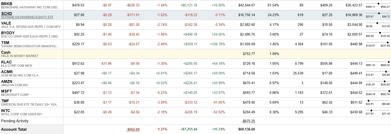Click BRKB last price $478.03
391x134 pixels.
click(x=78, y=5)
